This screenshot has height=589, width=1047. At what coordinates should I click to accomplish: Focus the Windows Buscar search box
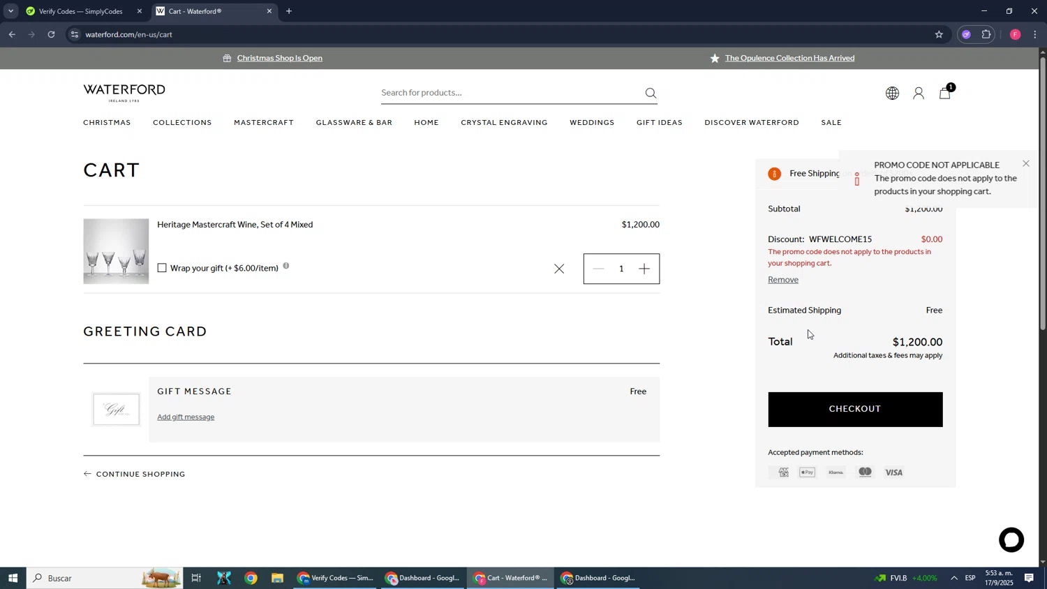105,578
